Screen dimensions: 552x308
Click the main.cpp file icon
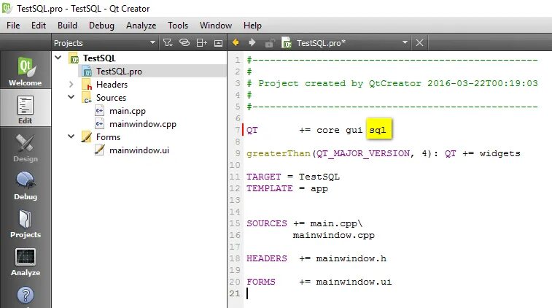point(100,111)
